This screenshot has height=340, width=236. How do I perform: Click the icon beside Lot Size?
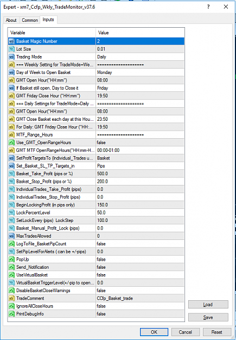tap(11, 49)
